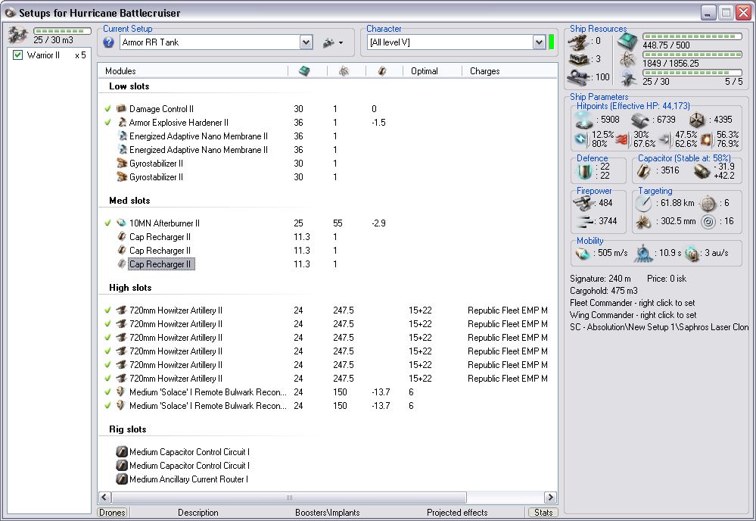Click the first Gyrostabilizer II icon
756x521 pixels.
[122, 163]
